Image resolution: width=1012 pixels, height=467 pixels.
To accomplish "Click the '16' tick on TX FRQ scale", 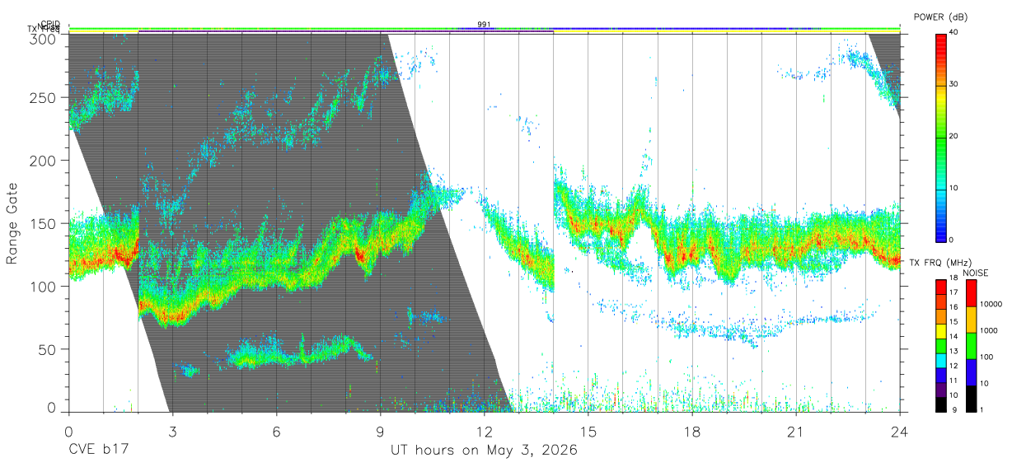I will [x=953, y=307].
